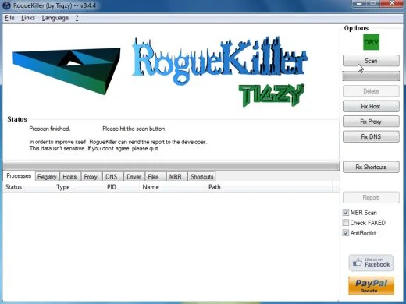Uncheck the MBR Scan checkbox
Image resolution: width=406 pixels, height=304 pixels.
tap(346, 213)
